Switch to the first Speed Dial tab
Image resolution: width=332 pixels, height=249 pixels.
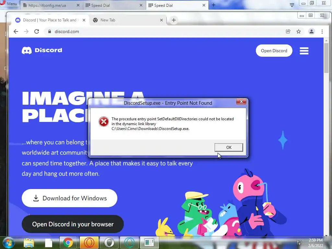point(114,5)
